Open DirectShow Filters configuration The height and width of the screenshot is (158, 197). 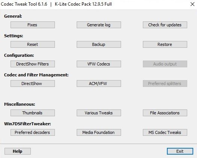click(33, 64)
